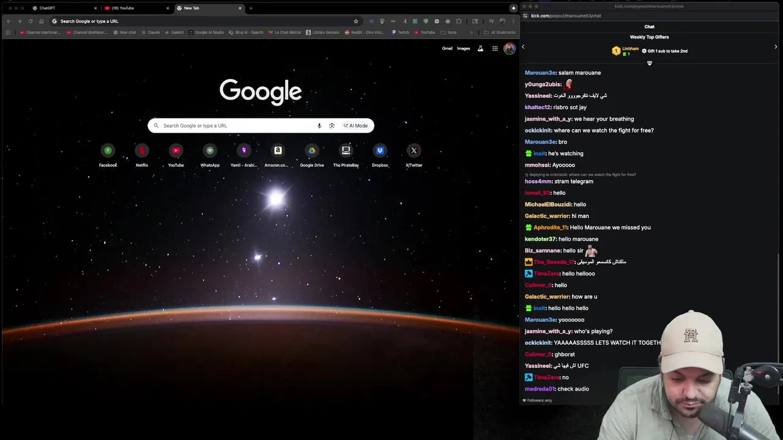This screenshot has height=440, width=783.
Task: Close the (16) YouTube tab
Action: click(x=168, y=8)
